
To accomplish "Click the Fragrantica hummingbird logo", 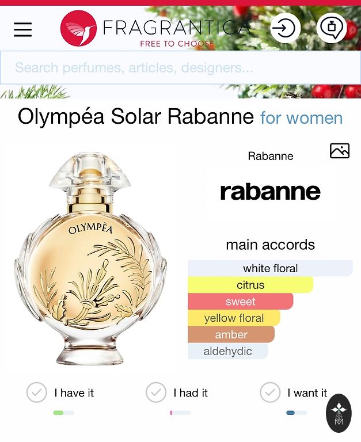I will (78, 28).
